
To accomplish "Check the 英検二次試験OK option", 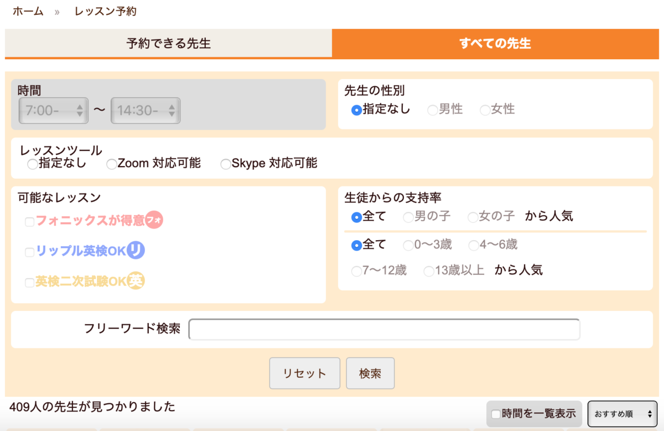I will point(28,281).
